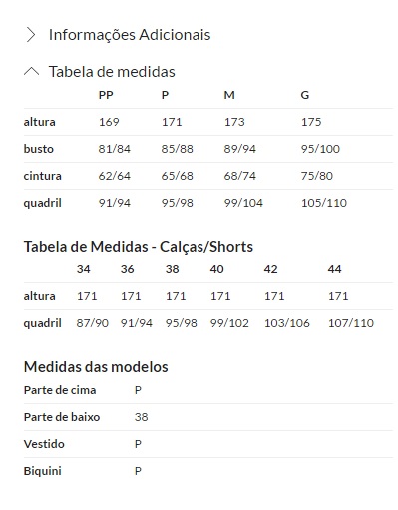Select the G size column header
Image resolution: width=398 pixels, height=510 pixels.
tap(305, 95)
